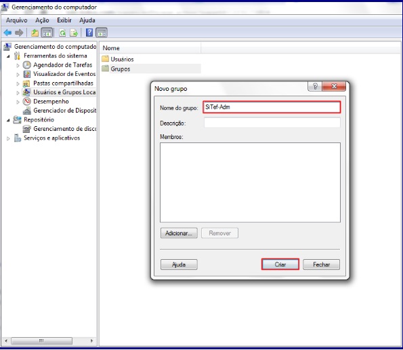Click the Ajuda button in the dialog
The height and width of the screenshot is (350, 403).
179,265
